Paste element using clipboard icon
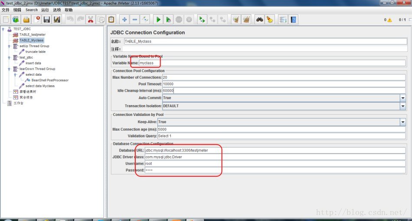 pyautogui.click(x=111, y=19)
